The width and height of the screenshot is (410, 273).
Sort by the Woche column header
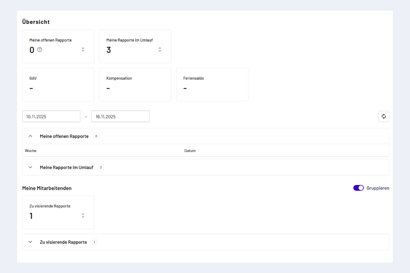[31, 150]
